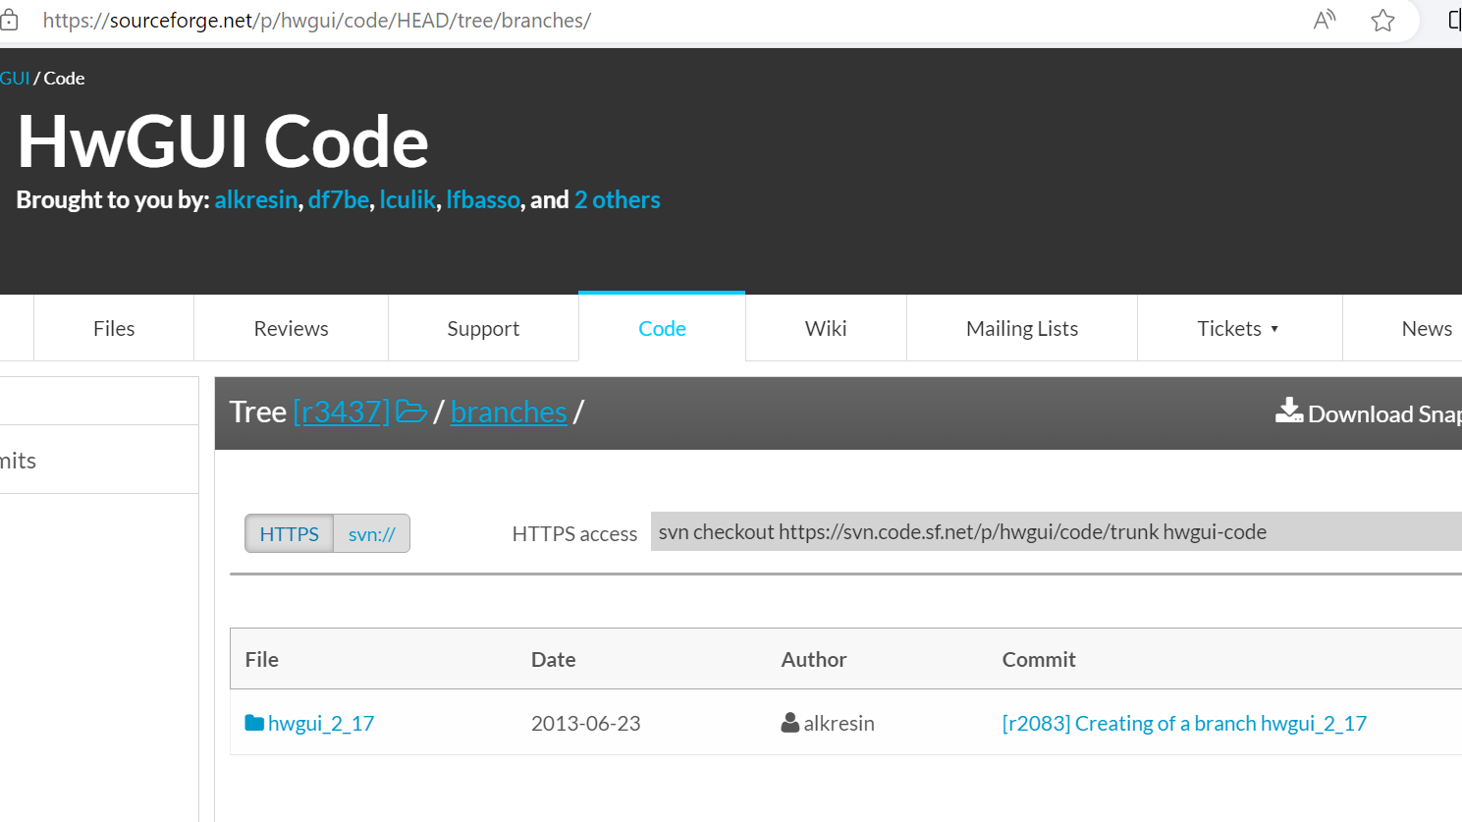Click the lock icon beside the URL
The width and height of the screenshot is (1462, 822).
tap(9, 20)
